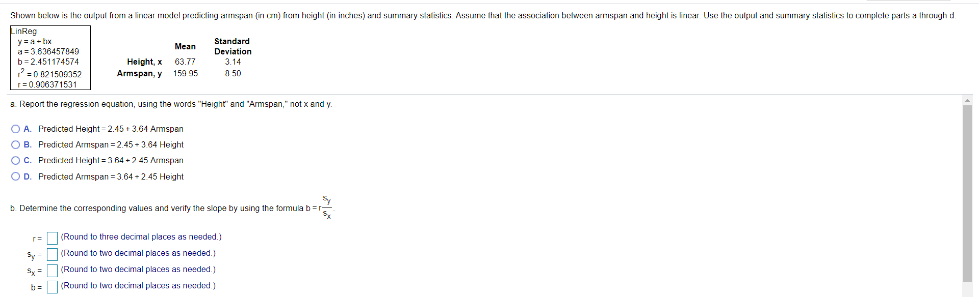Click the Height mean value 63.77
This screenshot has height=297, width=979.
click(x=185, y=62)
